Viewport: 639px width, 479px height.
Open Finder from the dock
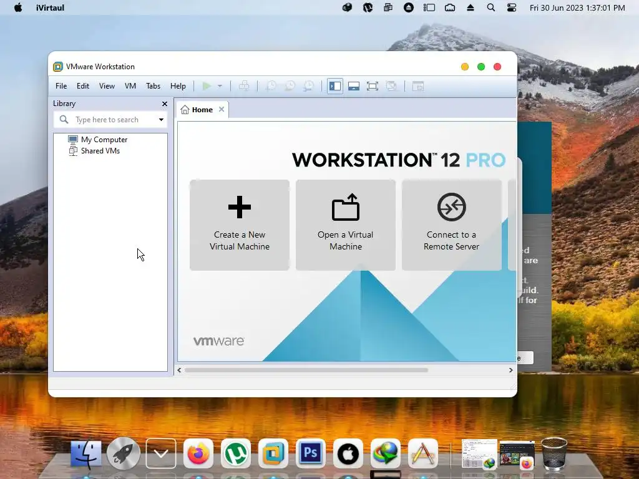86,454
